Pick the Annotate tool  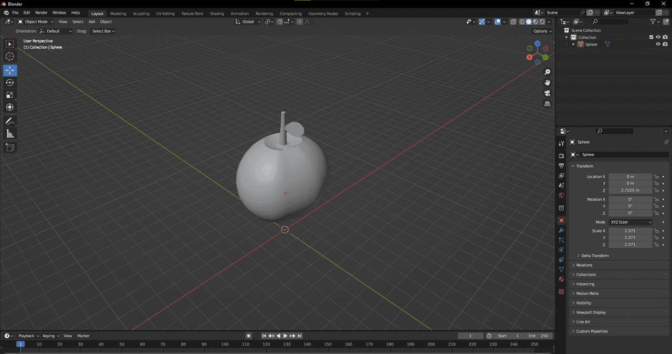tap(10, 121)
